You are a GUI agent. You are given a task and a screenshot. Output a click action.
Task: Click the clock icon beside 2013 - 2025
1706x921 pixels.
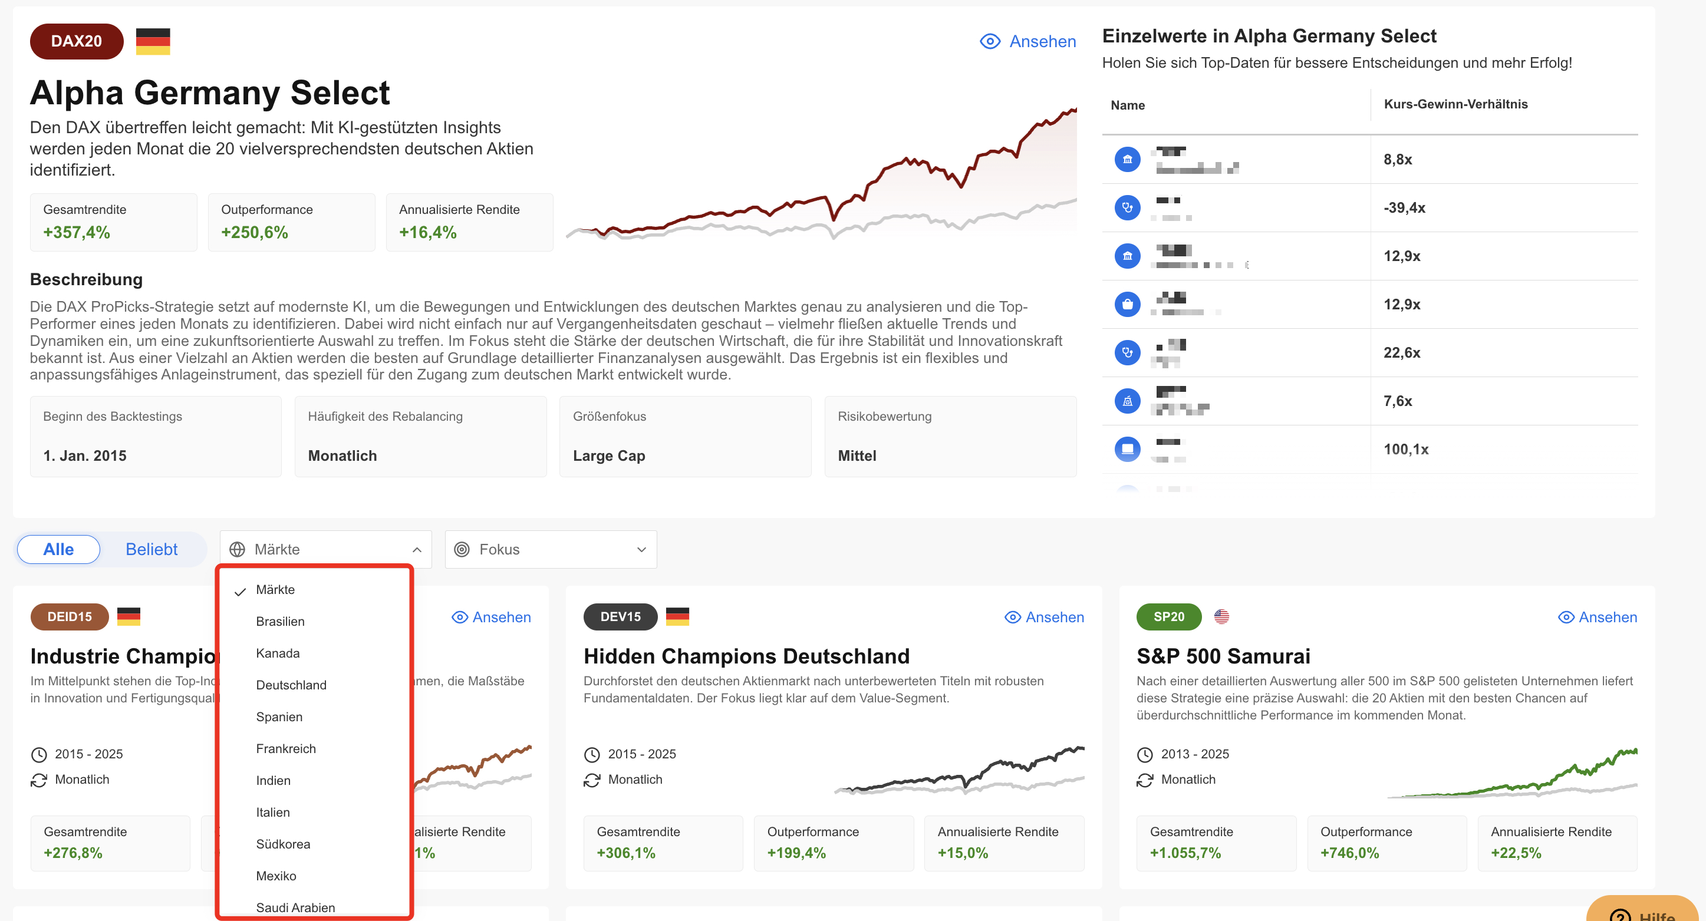point(1145,755)
